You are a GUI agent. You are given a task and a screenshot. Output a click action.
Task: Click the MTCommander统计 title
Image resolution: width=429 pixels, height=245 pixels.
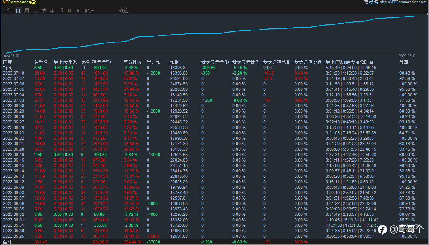(x=21, y=2)
